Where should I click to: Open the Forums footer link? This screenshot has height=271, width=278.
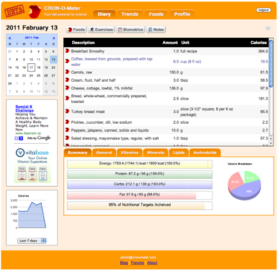coord(137,263)
